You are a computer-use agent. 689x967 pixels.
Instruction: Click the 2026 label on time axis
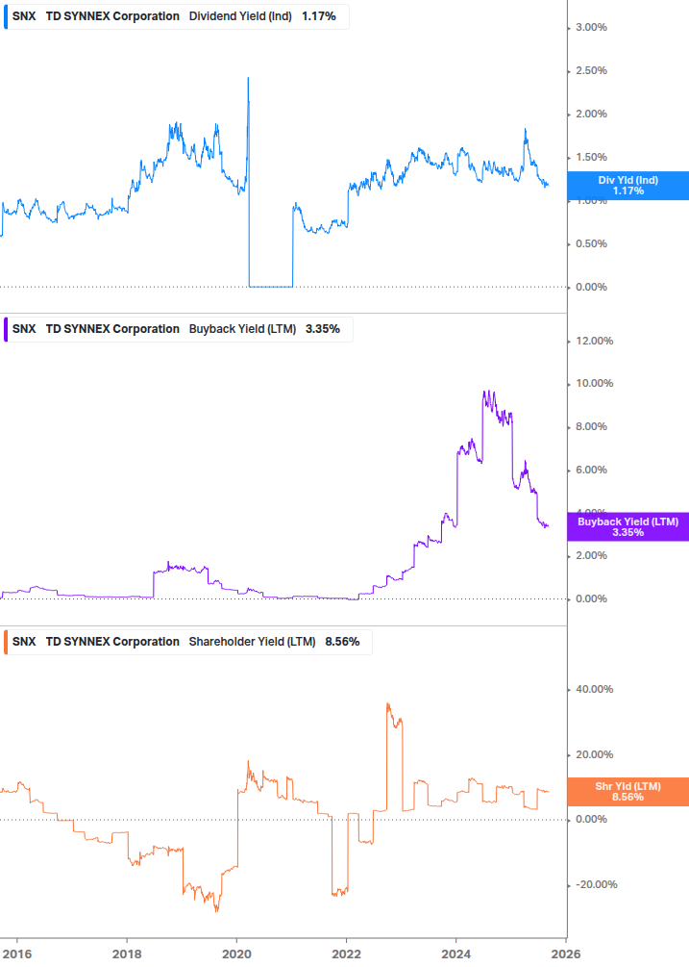click(565, 954)
